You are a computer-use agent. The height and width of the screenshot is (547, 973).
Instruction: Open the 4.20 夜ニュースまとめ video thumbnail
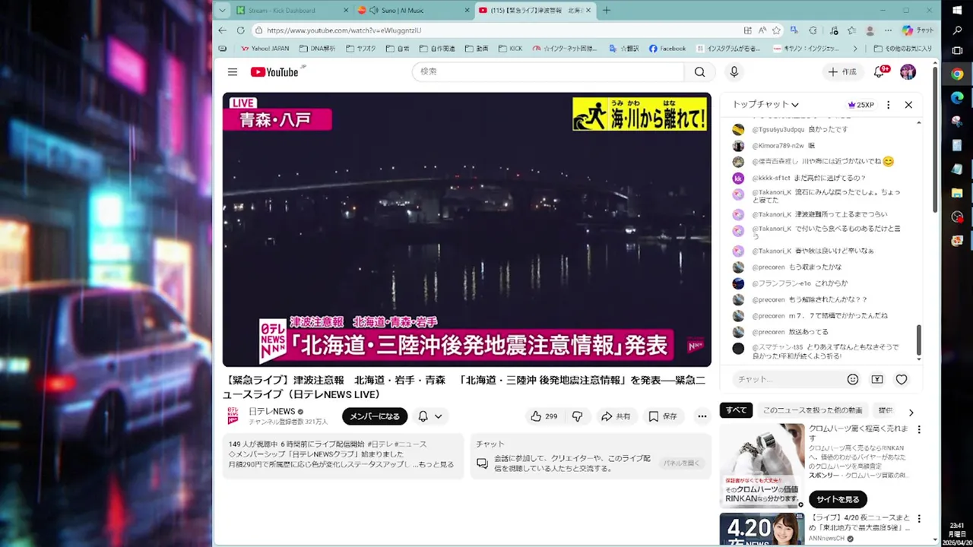tap(762, 529)
